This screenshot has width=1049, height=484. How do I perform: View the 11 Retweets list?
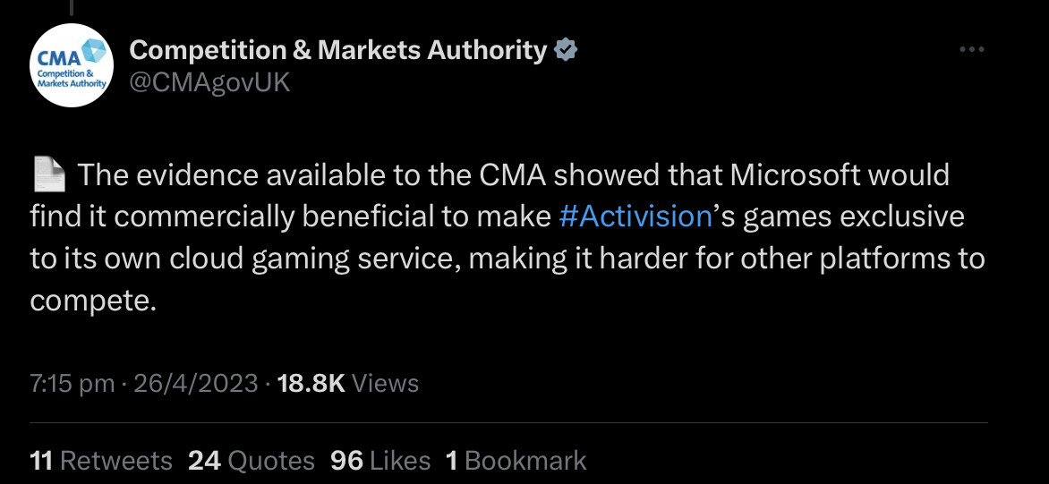click(101, 461)
